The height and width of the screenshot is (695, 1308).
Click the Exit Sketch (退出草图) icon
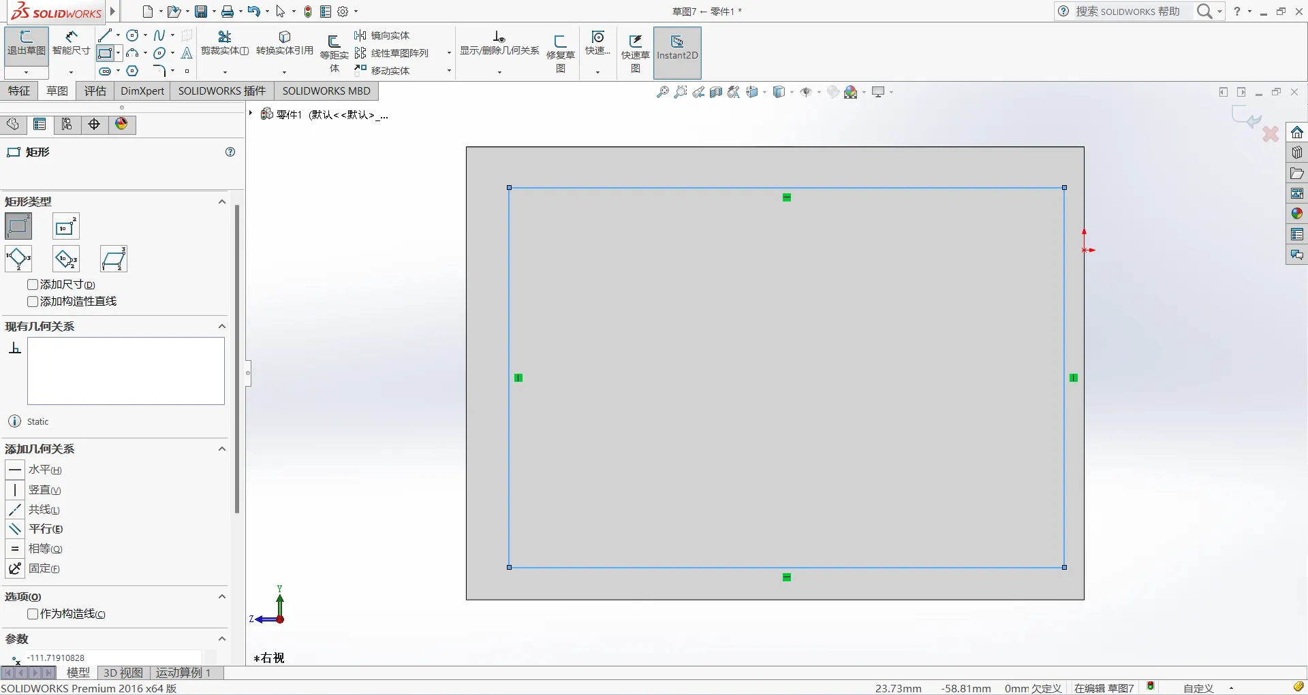pyautogui.click(x=26, y=42)
